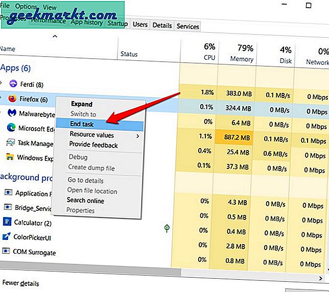Select the Calculator (2) process name
Screen dimensions: 329x292
pyautogui.click(x=33, y=223)
